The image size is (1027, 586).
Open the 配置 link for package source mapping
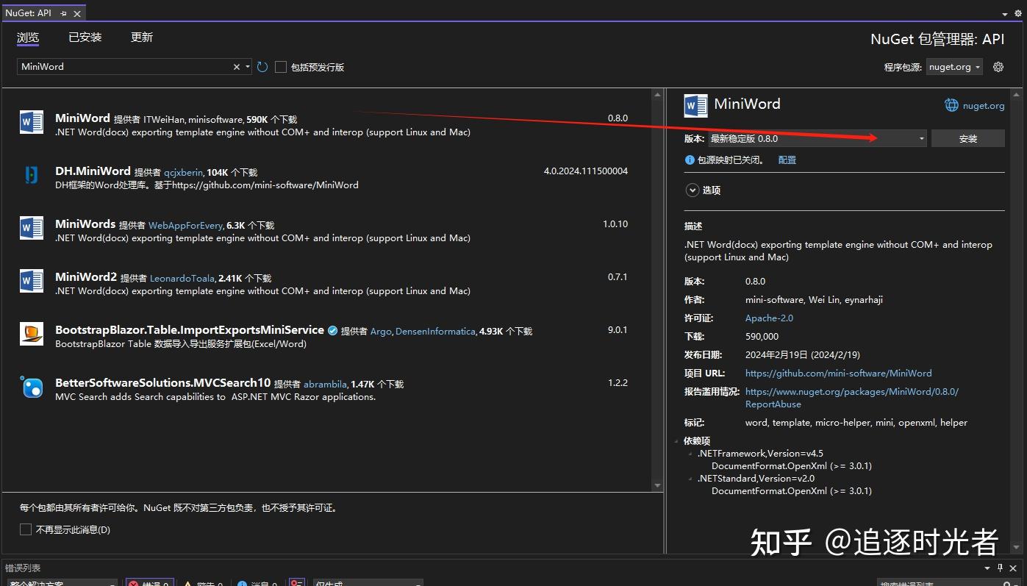coord(787,160)
